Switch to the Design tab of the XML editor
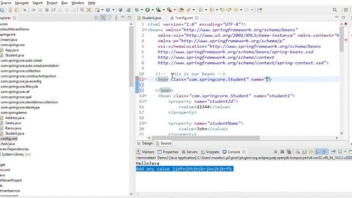This screenshot has width=352, height=198. pyautogui.click(x=145, y=143)
